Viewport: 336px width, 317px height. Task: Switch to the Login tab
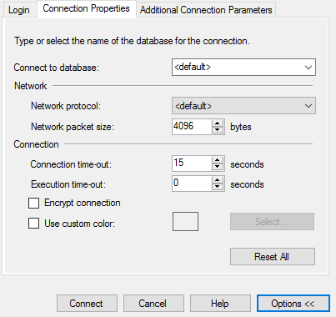[x=19, y=10]
